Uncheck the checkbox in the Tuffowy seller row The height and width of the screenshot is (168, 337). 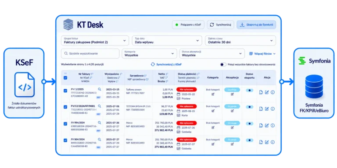tap(65, 91)
